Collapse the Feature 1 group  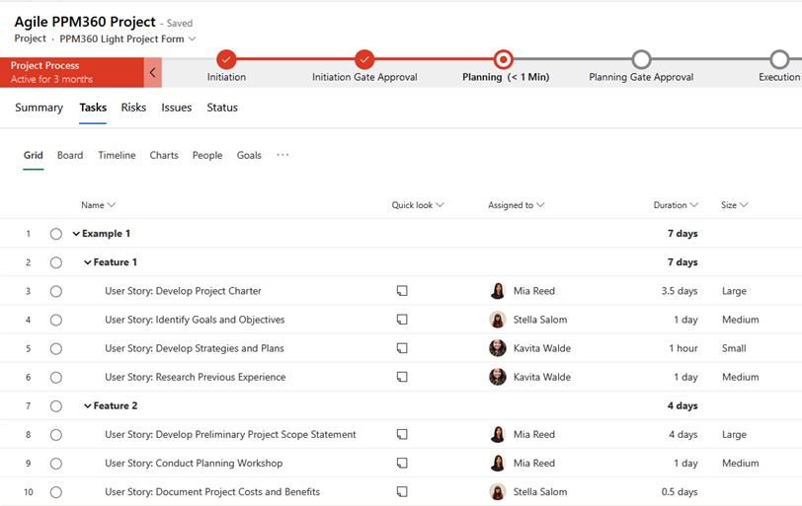88,262
